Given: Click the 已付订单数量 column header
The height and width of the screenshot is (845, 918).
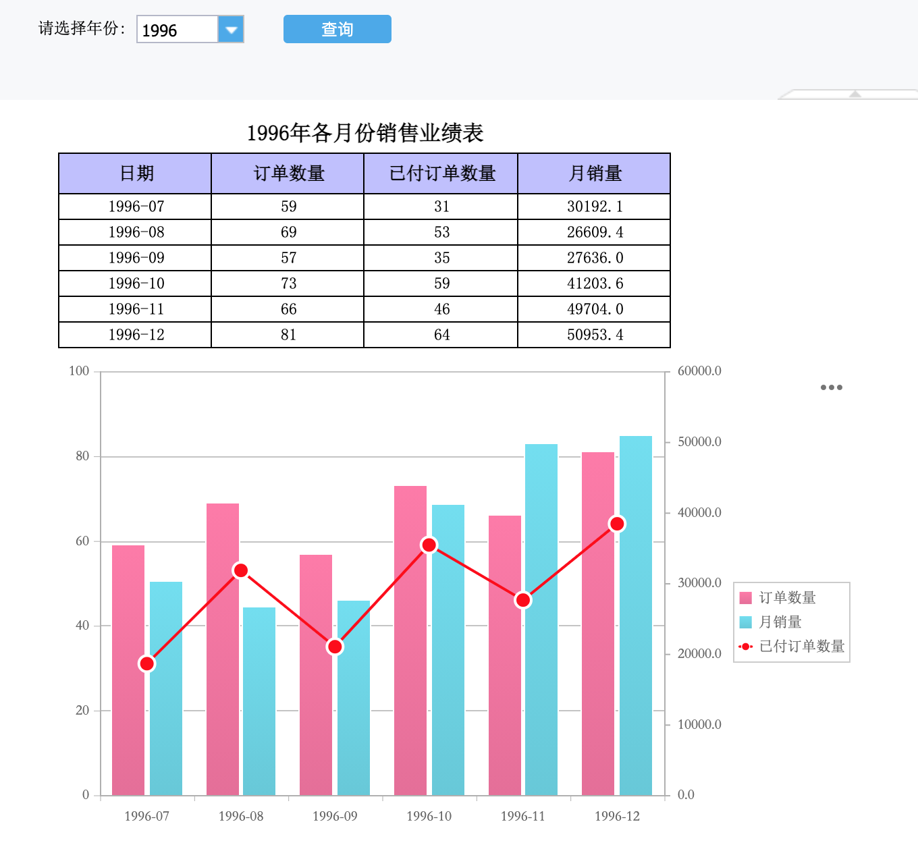Looking at the screenshot, I should coord(441,173).
